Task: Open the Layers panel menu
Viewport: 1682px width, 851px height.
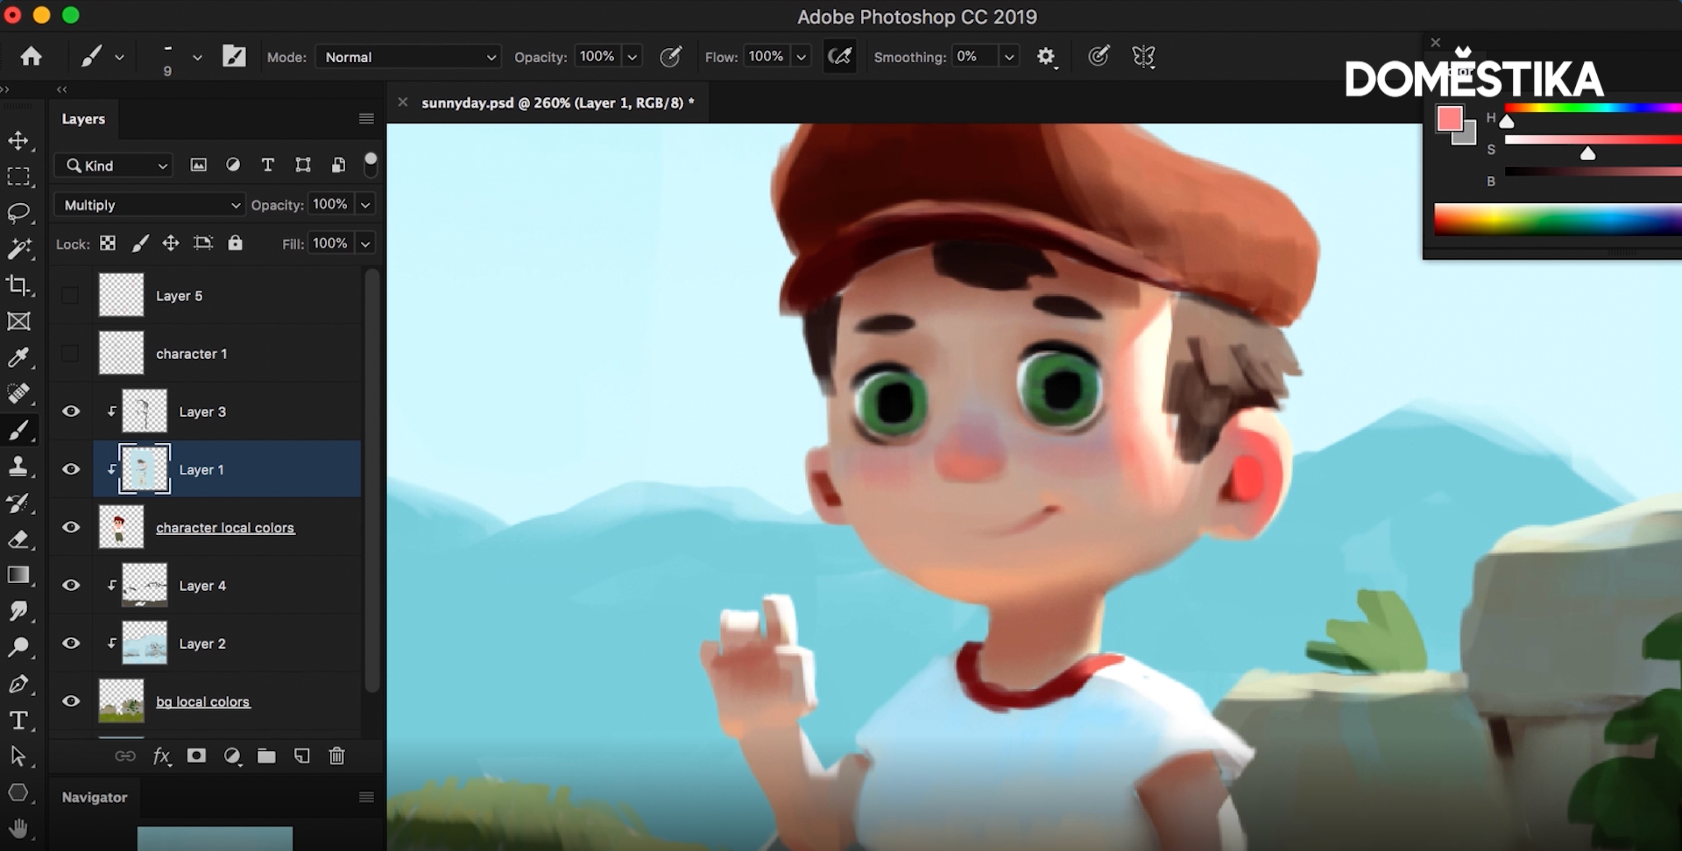Action: tap(366, 119)
